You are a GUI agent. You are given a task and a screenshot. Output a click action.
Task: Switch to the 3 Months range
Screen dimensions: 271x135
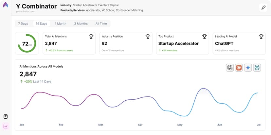[81, 24]
